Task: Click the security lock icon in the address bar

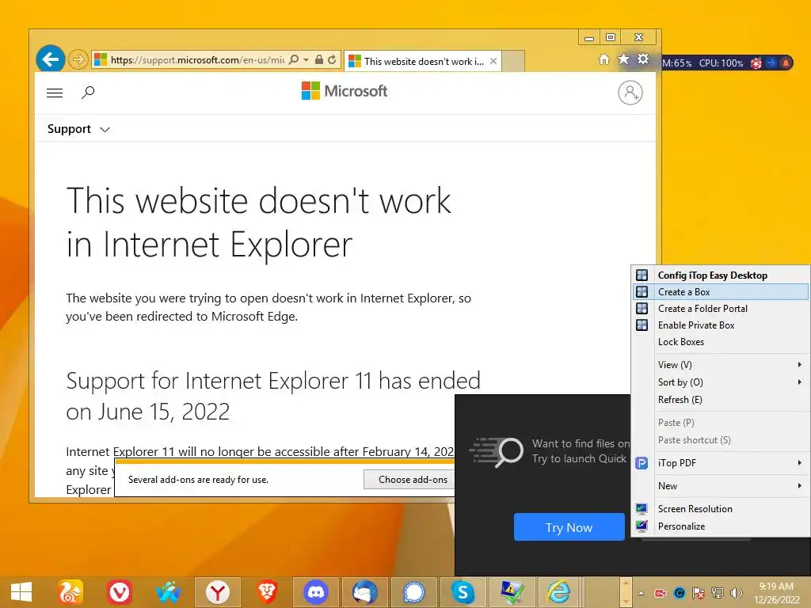Action: (x=319, y=60)
